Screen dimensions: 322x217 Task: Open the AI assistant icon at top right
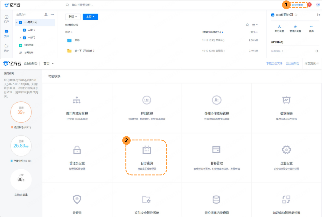[x=317, y=5]
